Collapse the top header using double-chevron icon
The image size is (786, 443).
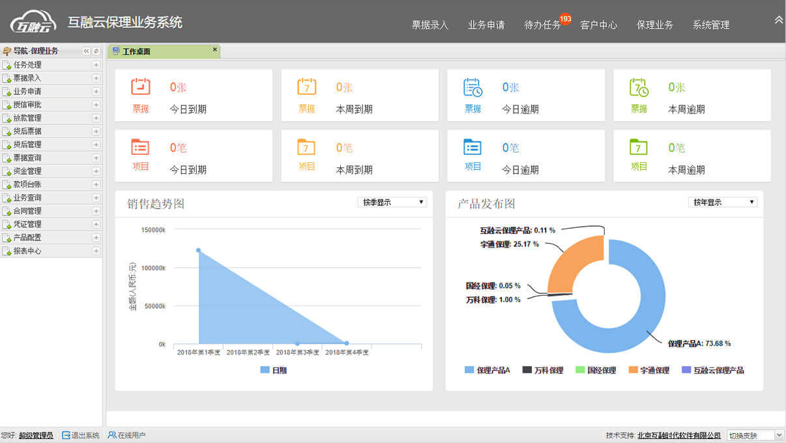pyautogui.click(x=778, y=20)
